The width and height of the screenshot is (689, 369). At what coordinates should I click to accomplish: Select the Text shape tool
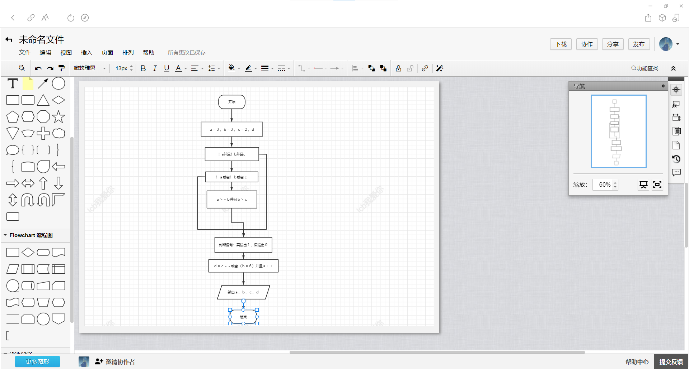coord(13,83)
